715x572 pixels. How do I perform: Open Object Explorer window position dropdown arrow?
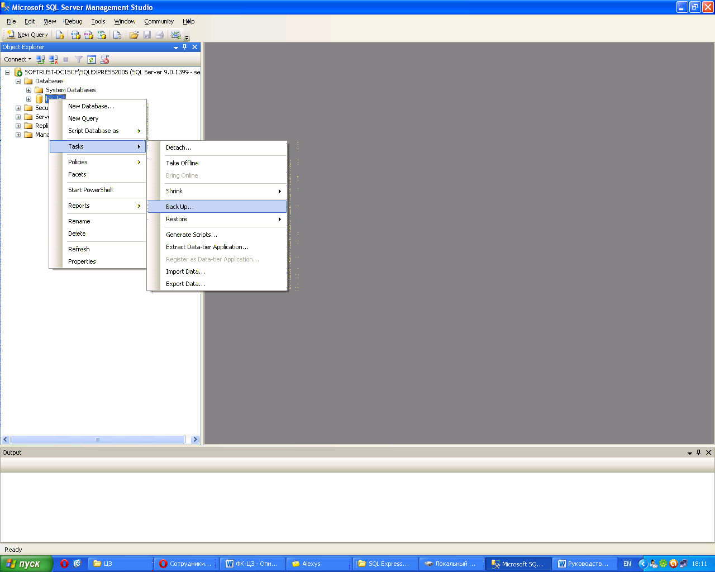pyautogui.click(x=176, y=47)
